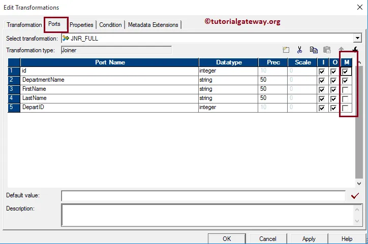Click the Description scroll up arrow
This screenshot has width=368, height=244.
pyautogui.click(x=357, y=210)
